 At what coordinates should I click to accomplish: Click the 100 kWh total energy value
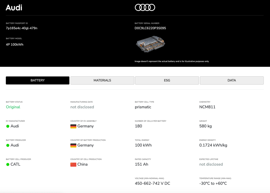(143, 145)
